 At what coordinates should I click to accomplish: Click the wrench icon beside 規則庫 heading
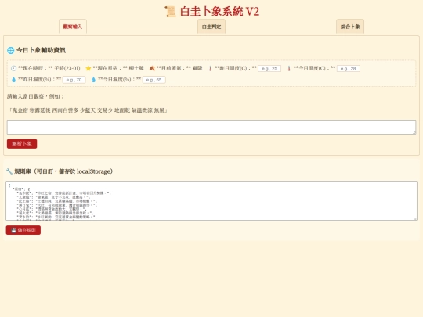click(x=9, y=171)
